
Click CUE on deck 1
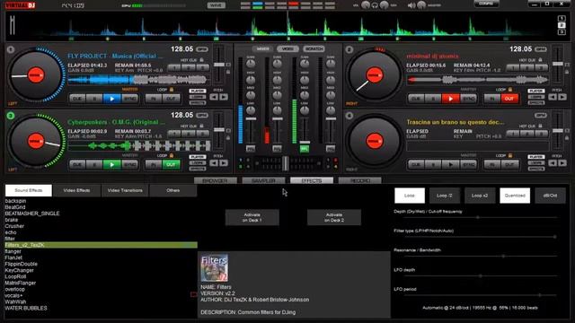click(77, 99)
